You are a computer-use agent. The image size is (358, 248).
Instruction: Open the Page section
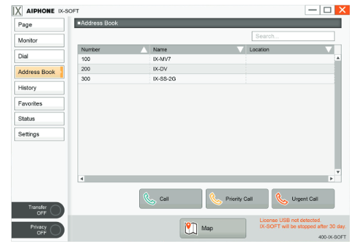39,25
